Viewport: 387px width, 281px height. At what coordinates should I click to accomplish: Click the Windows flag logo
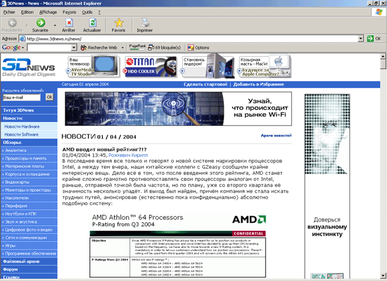379,12
